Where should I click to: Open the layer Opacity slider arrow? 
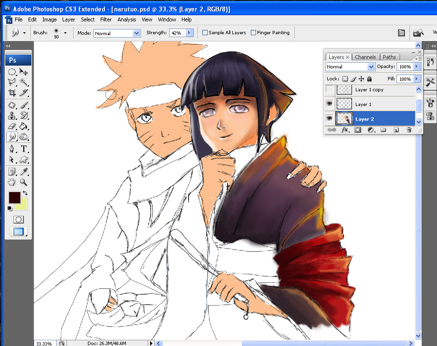pyautogui.click(x=417, y=67)
